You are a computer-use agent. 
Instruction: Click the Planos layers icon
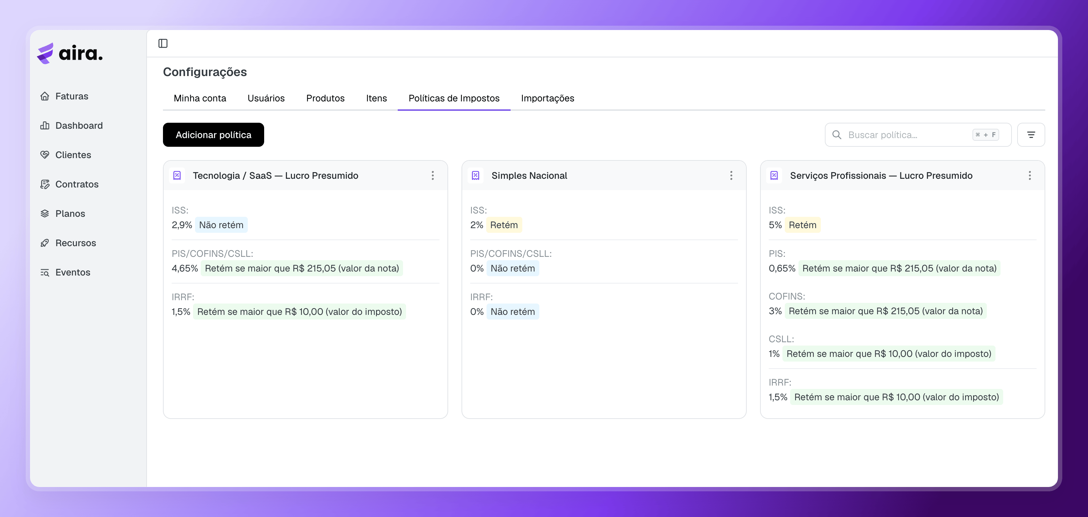coord(45,213)
